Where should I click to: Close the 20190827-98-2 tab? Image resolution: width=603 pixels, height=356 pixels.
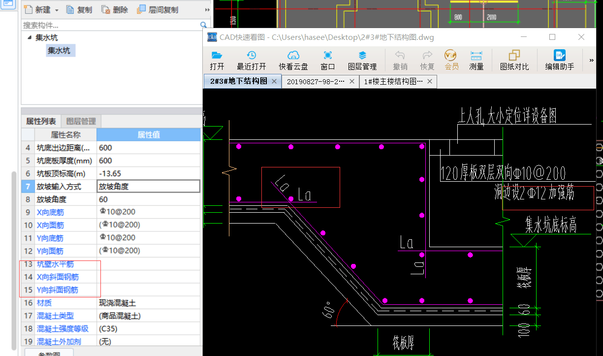[352, 81]
